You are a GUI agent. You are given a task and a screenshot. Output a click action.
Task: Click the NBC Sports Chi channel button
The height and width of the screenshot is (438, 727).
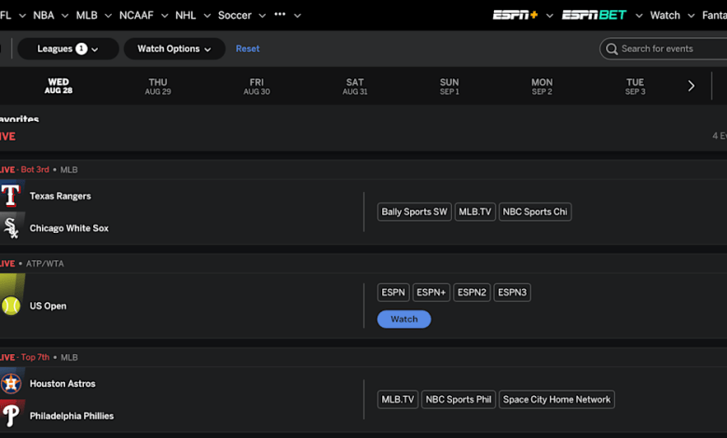pyautogui.click(x=535, y=212)
